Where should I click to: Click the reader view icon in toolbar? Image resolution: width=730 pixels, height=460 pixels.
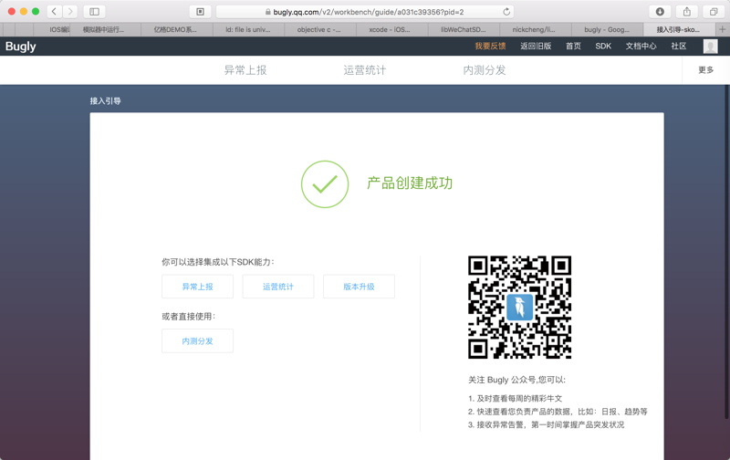200,12
